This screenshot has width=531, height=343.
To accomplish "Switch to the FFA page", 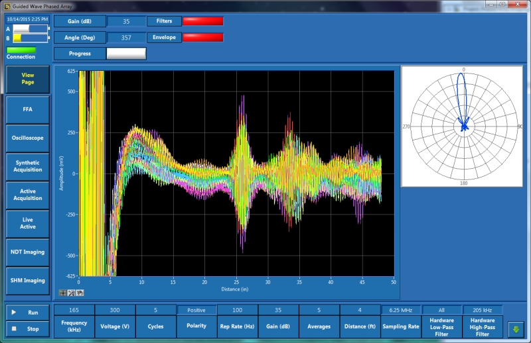I will click(27, 109).
